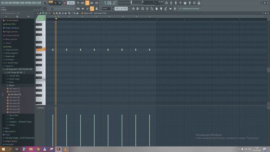This screenshot has height=152, width=270.
Task: Click the stop transport button
Action: click(x=60, y=3)
